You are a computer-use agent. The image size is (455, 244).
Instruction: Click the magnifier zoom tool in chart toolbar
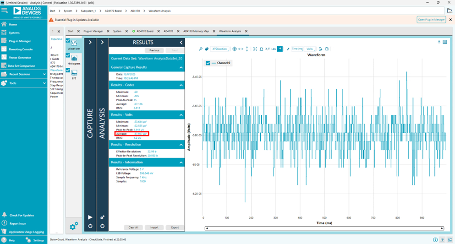(200, 49)
